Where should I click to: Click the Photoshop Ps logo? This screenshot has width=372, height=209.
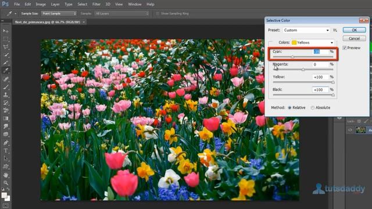pos(5,4)
